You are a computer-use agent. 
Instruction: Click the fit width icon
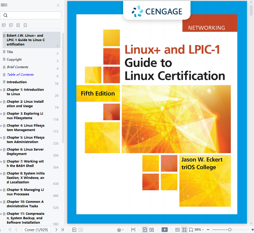click(x=133, y=230)
